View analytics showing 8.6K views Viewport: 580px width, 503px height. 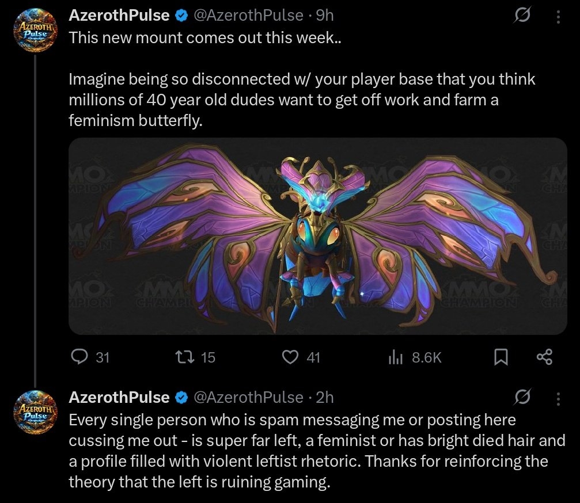tap(396, 357)
